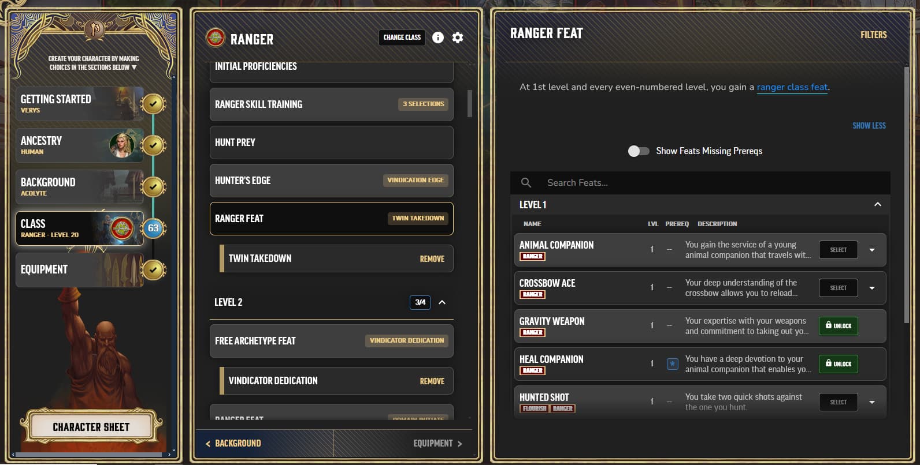Click the Human ancestry portrait
Image resolution: width=920 pixels, height=465 pixels.
pos(122,145)
